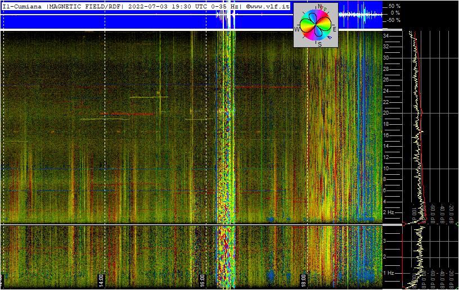Screen dimensions: 459x290
Task: Click the 2 Hz label on main spectrogram axis
Action: [389, 212]
